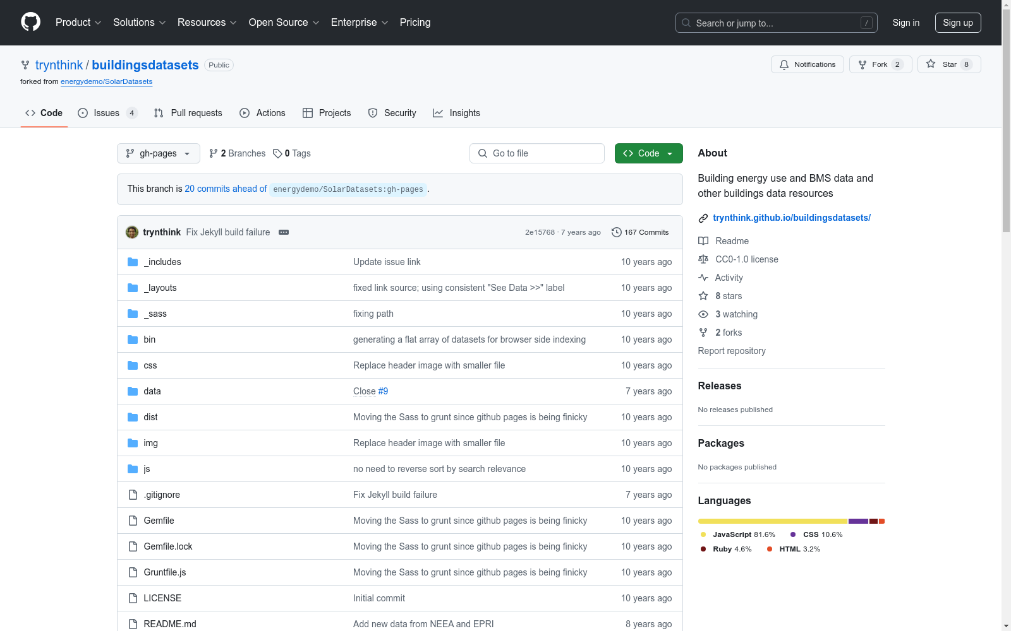Click the 2e15768 commit hash
Screen dimensions: 1011x631
tap(540, 232)
